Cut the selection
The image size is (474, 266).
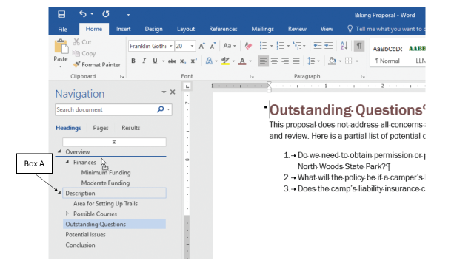[82, 42]
